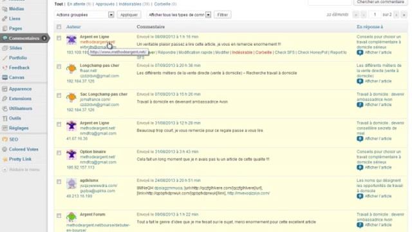Click Répondre on first comment

pyautogui.click(x=167, y=52)
